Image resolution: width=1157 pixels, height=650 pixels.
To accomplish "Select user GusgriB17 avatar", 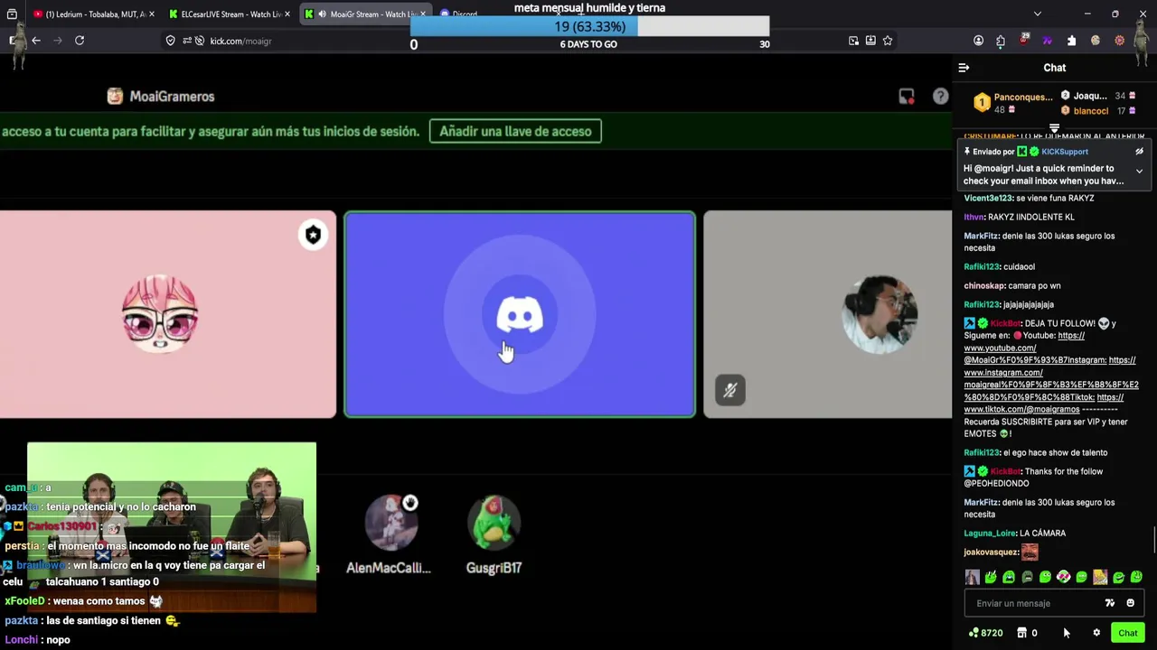I will pyautogui.click(x=494, y=522).
